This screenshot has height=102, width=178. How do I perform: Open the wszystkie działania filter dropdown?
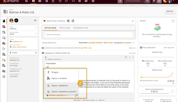(96, 43)
